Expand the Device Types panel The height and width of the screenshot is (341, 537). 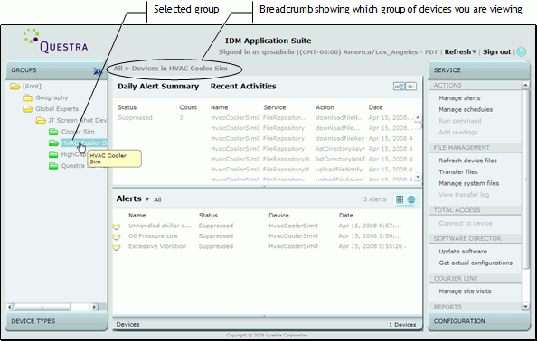(x=57, y=321)
